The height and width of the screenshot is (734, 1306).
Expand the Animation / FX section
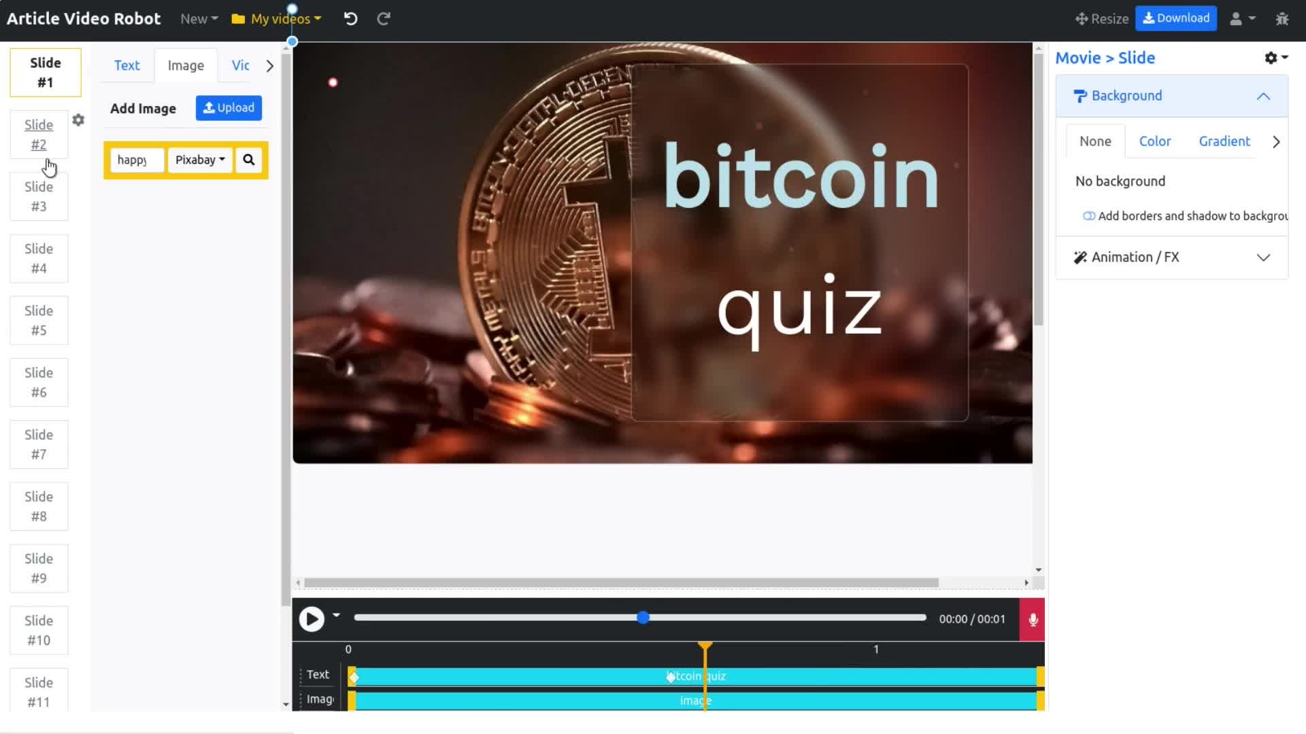pos(1262,257)
